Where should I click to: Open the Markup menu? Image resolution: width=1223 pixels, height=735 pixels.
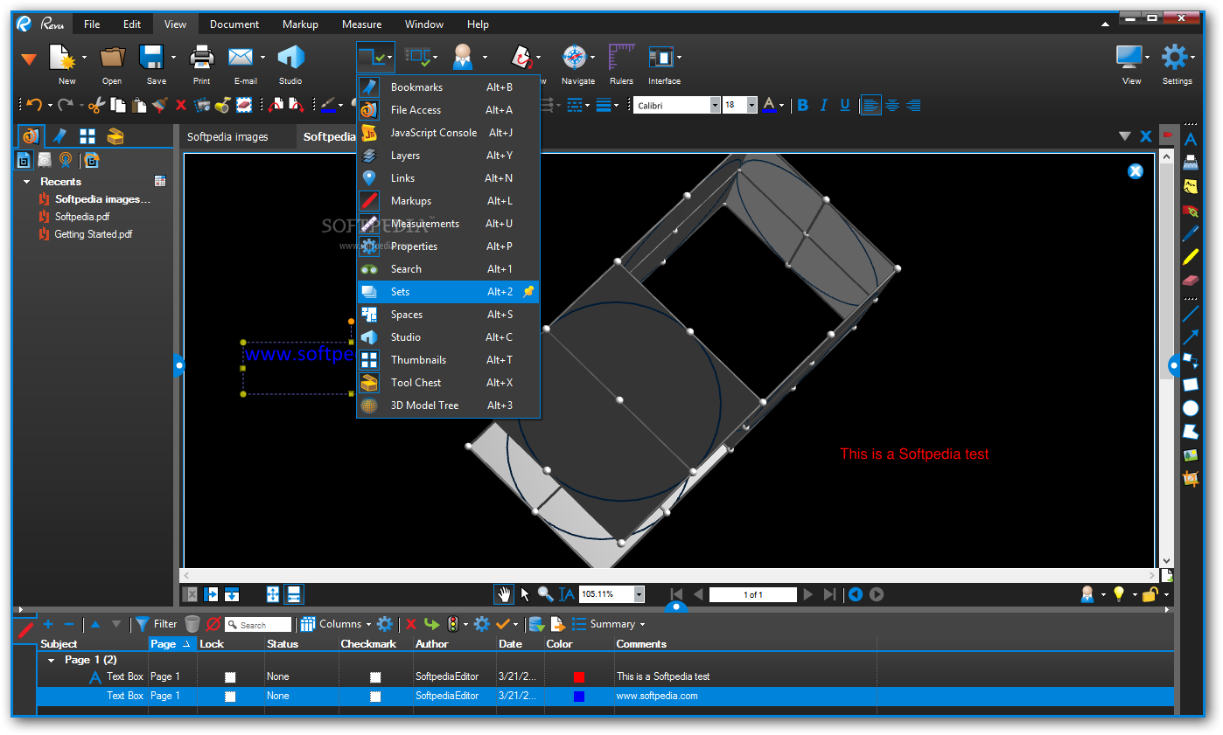(x=300, y=24)
